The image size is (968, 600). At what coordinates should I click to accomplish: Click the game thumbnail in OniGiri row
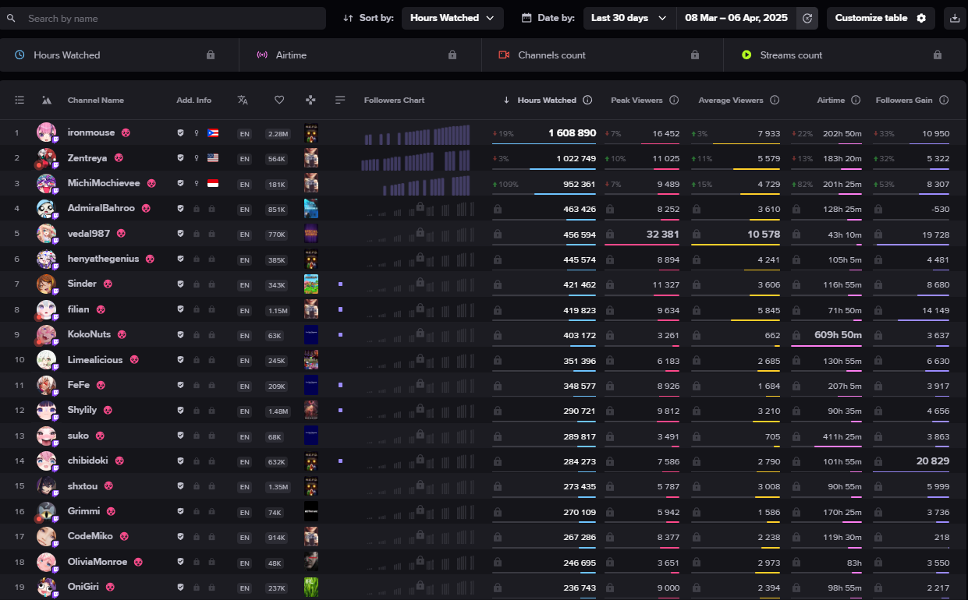pyautogui.click(x=310, y=587)
